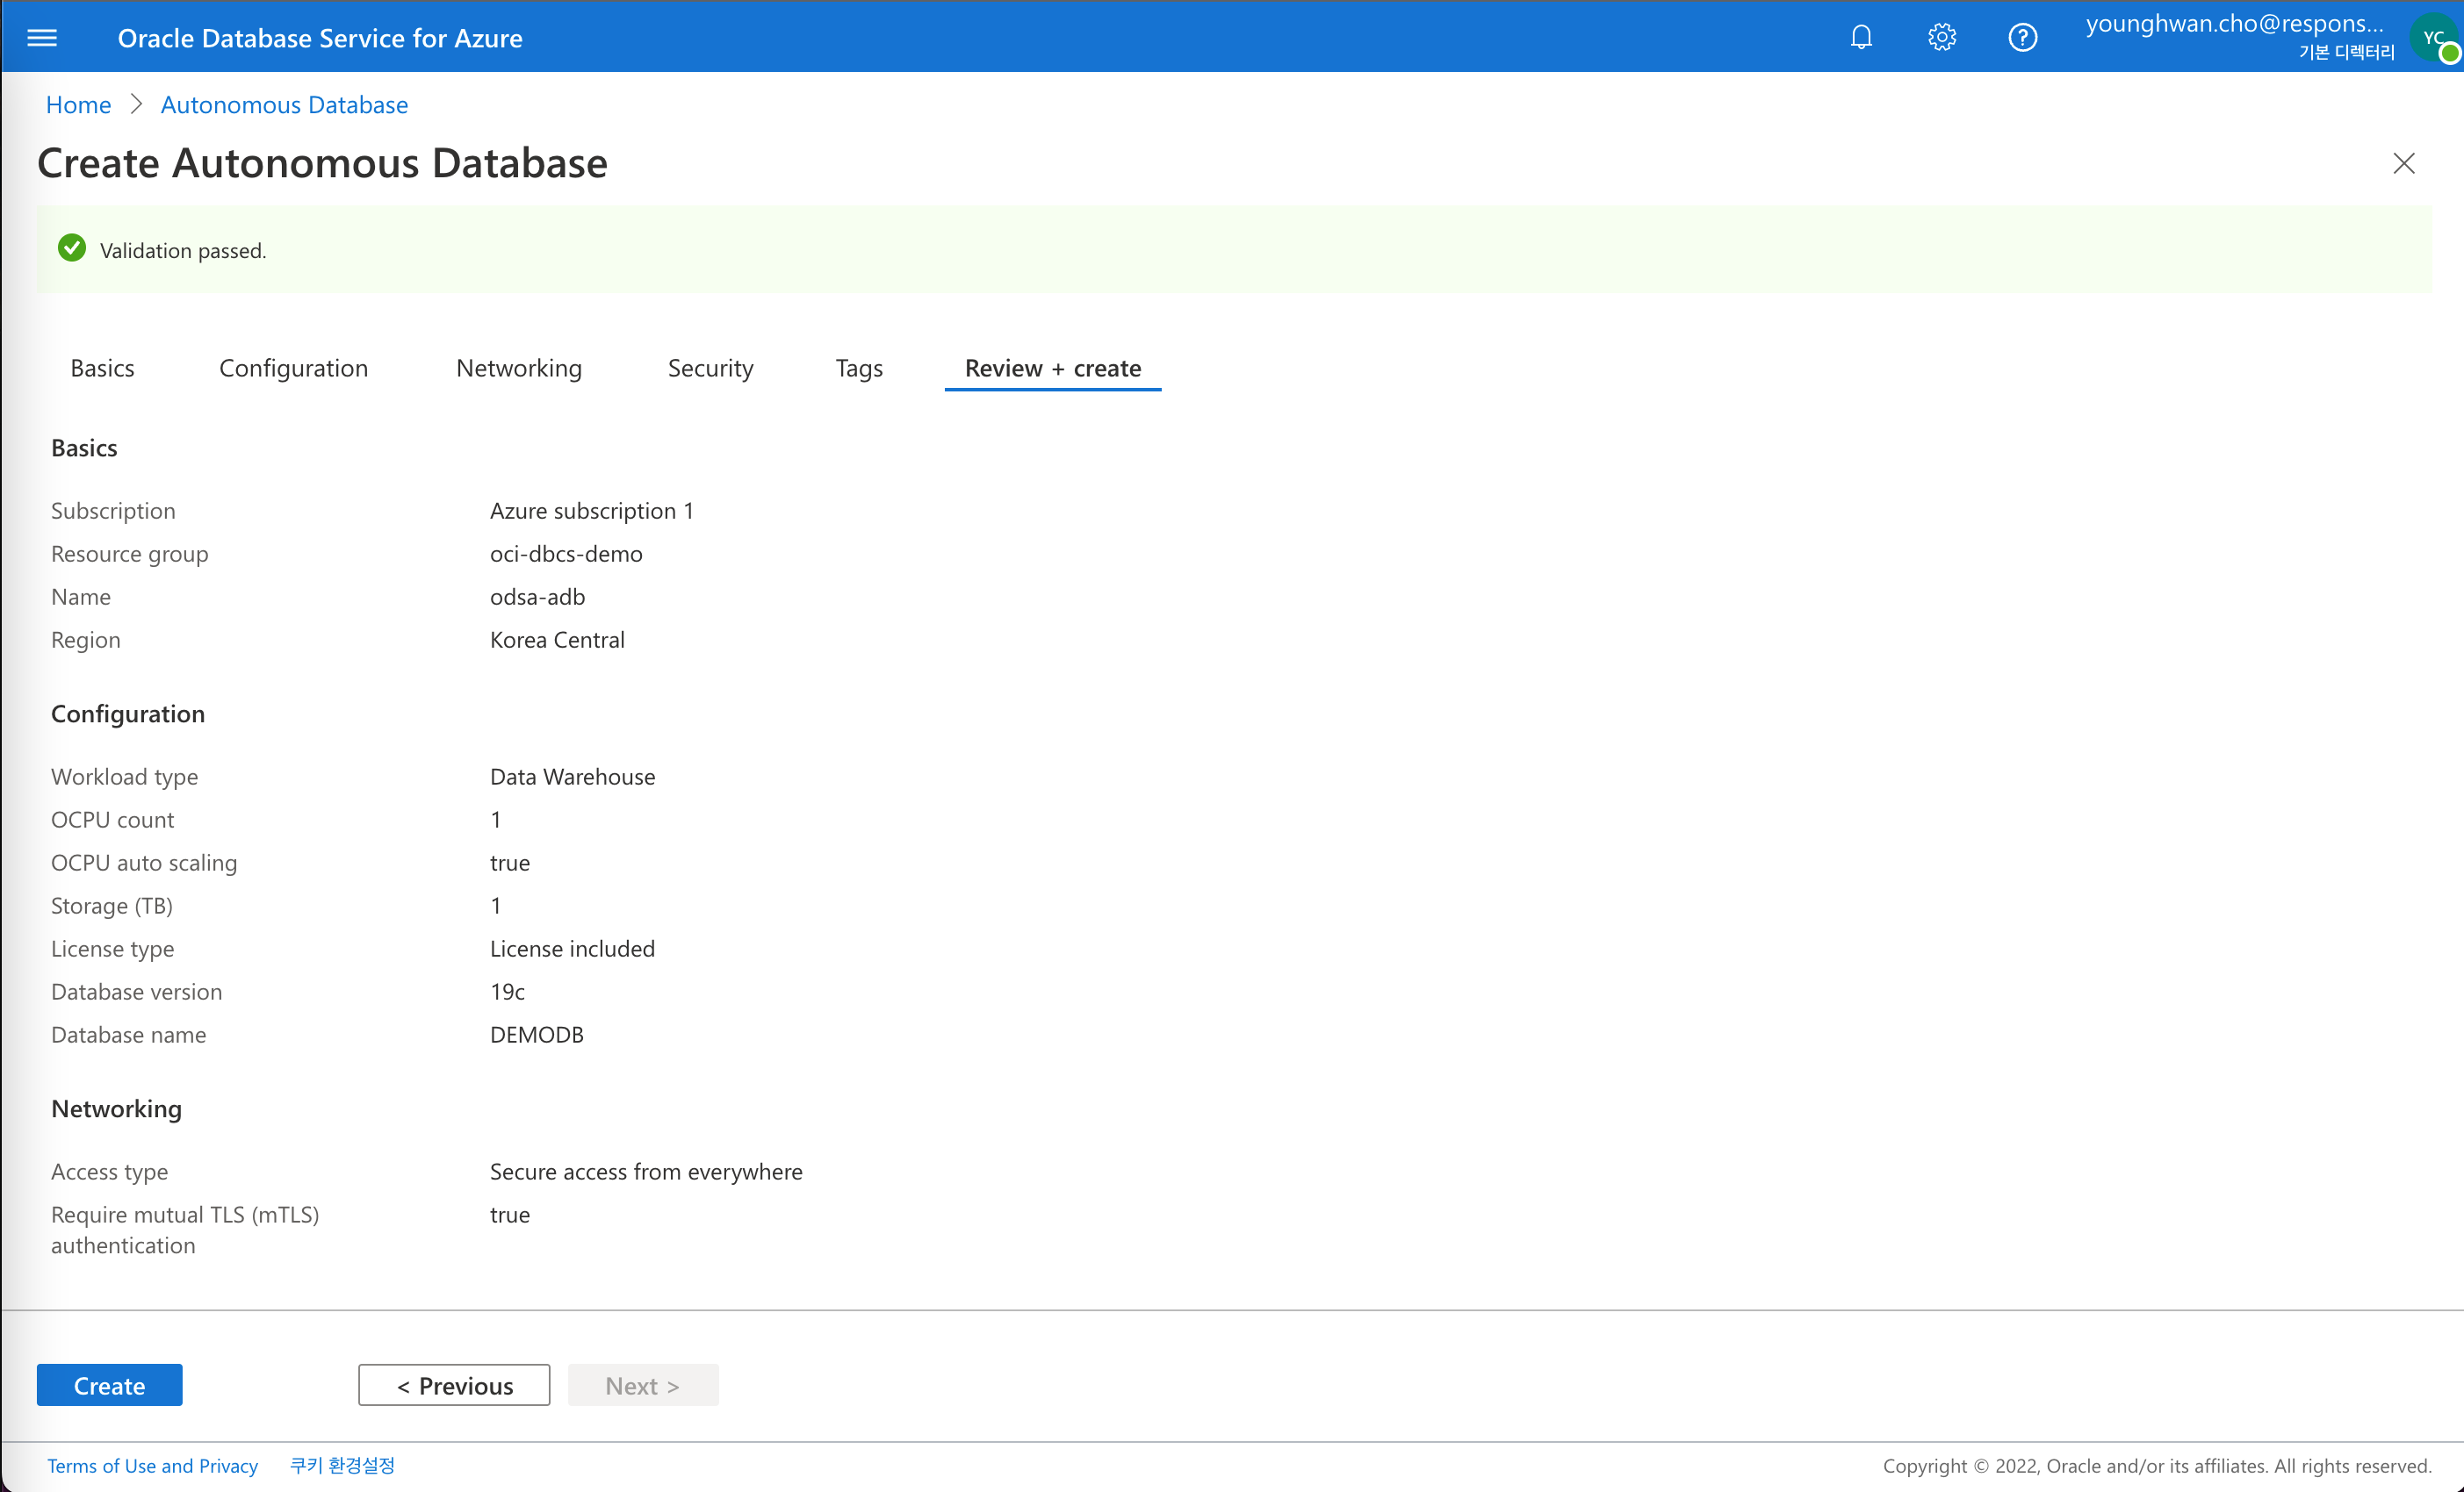This screenshot has width=2464, height=1492.
Task: Open the hamburger navigation menu
Action: [42, 38]
